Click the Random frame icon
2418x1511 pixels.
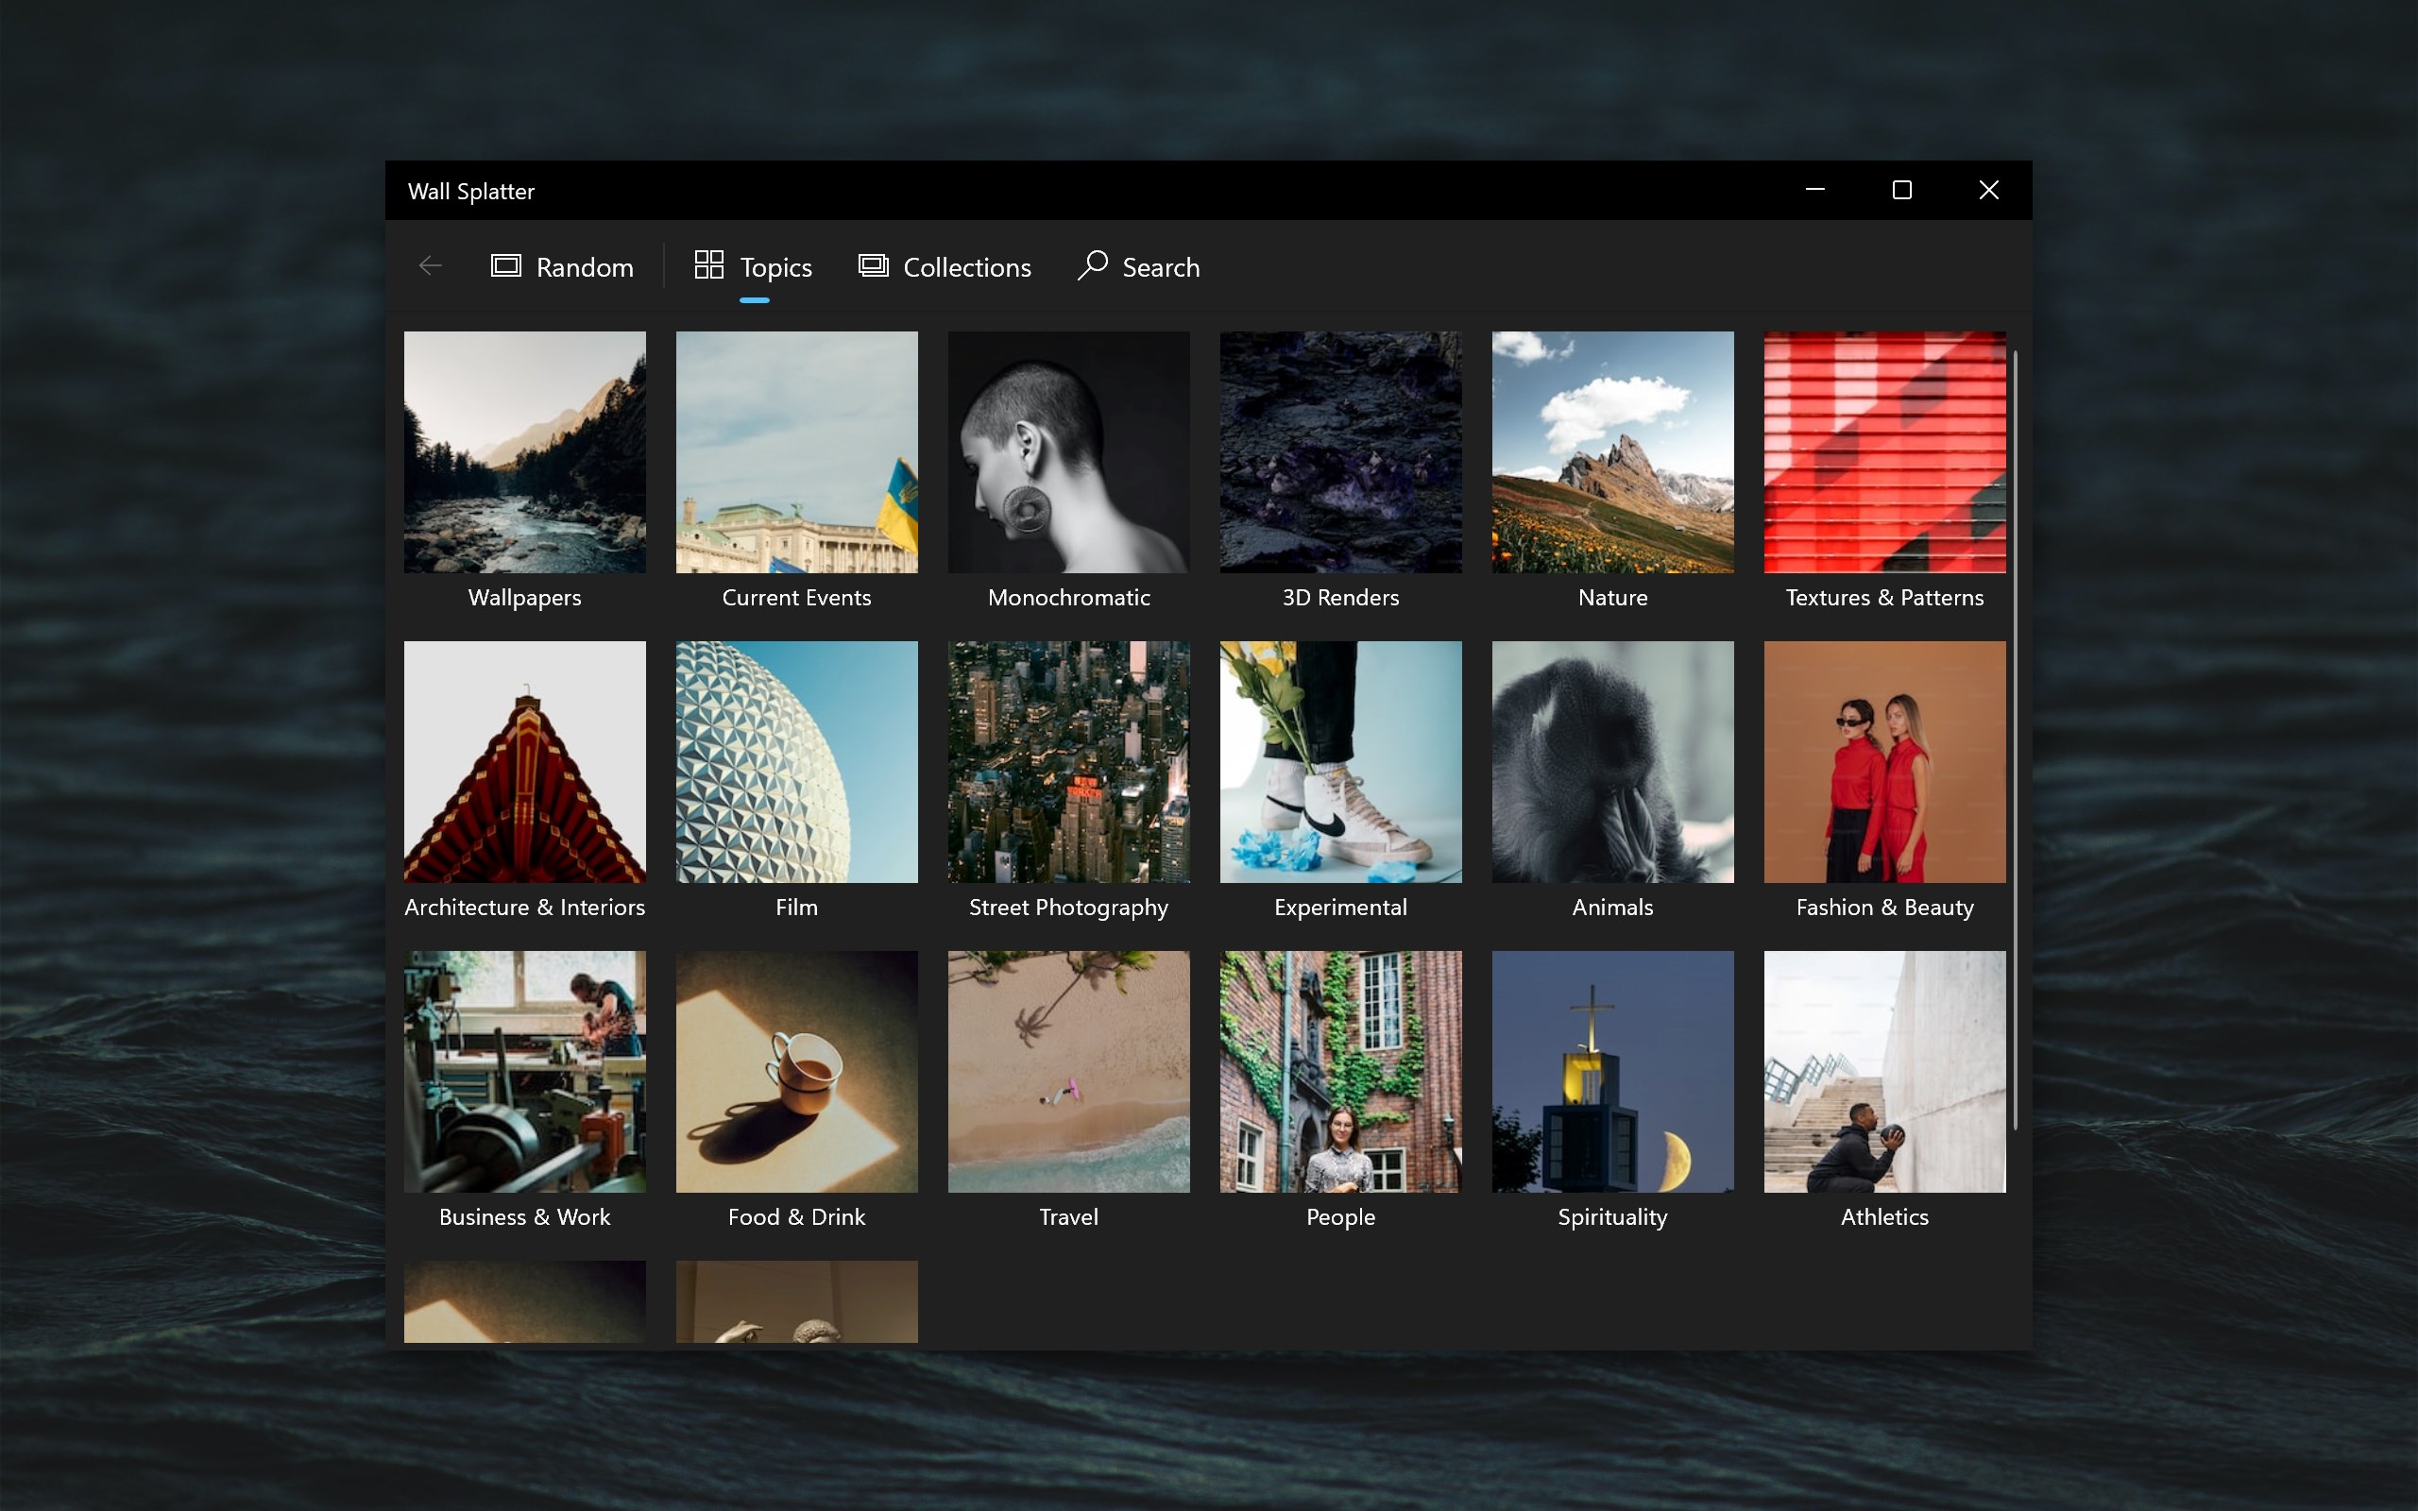click(505, 265)
